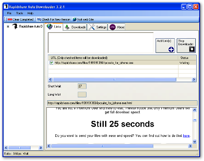
Task: Click the URL column header
Action: click(113, 58)
